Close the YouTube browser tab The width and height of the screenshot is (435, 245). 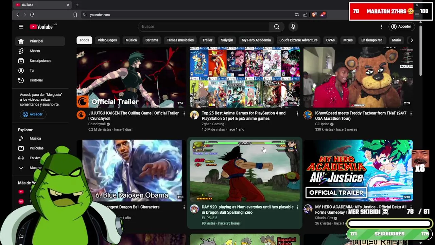[68, 5]
